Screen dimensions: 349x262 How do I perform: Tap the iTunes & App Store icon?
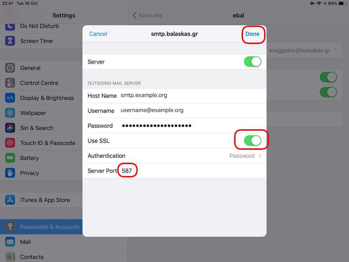(x=10, y=200)
